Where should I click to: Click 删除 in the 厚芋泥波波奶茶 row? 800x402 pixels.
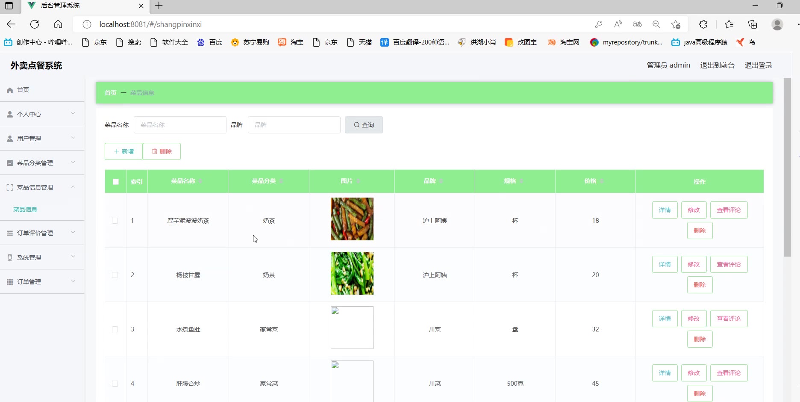click(x=700, y=231)
